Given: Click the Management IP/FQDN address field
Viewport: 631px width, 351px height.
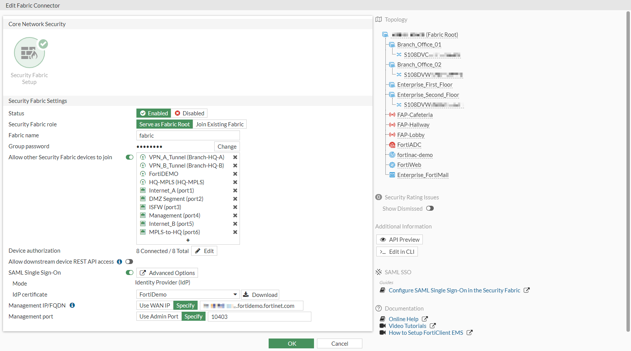Looking at the screenshot, I should pyautogui.click(x=252, y=306).
